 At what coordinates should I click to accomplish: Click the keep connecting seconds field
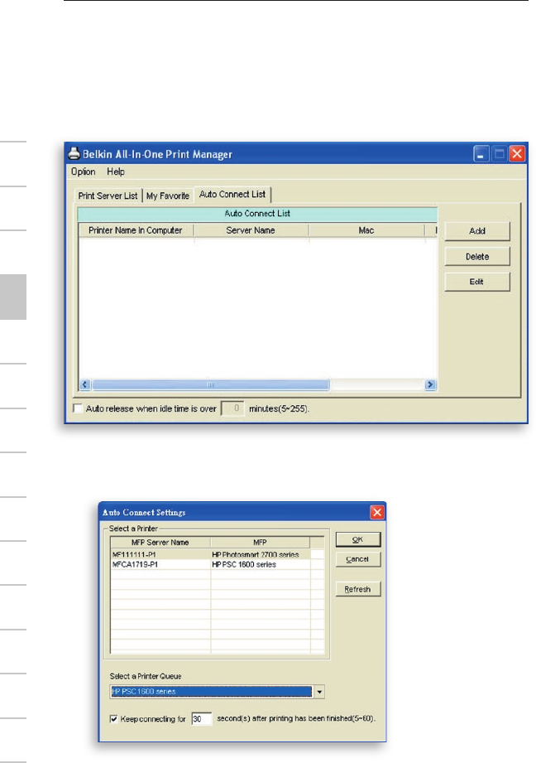click(x=202, y=719)
